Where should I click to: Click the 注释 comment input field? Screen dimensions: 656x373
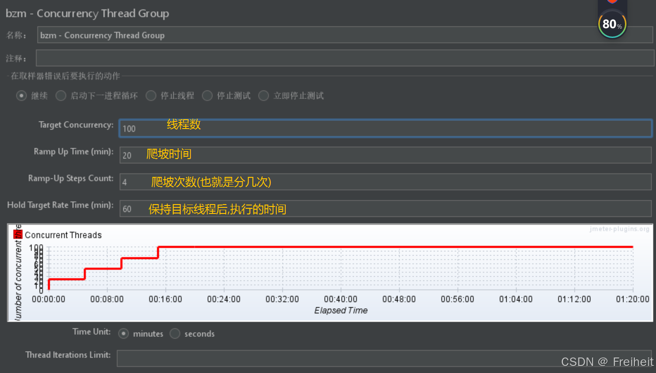coord(345,58)
